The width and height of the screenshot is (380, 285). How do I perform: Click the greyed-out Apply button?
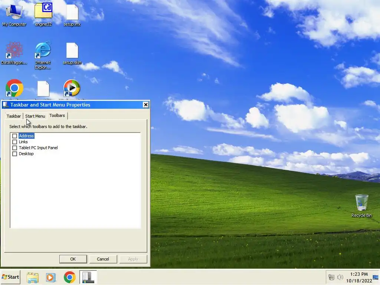(x=133, y=259)
